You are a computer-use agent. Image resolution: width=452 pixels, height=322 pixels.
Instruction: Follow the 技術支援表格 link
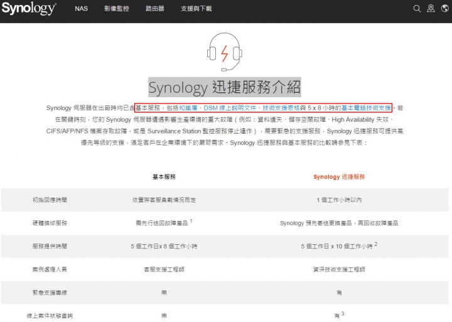(281, 108)
